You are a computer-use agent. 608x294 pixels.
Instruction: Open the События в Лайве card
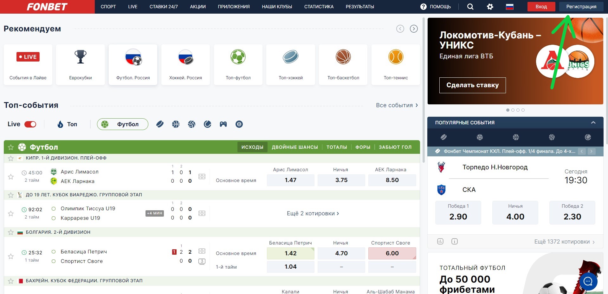pos(28,65)
